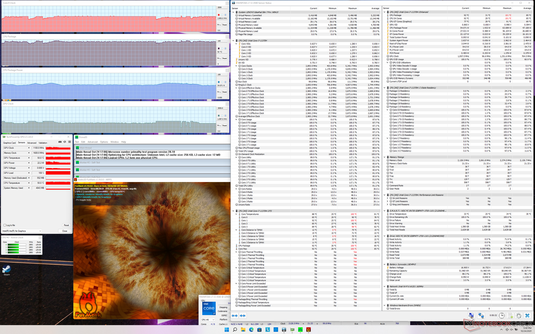Click dark purple swatch on CPU Package graph
Image resolution: width=535 pixels, height=334 pixels.
coord(219,48)
